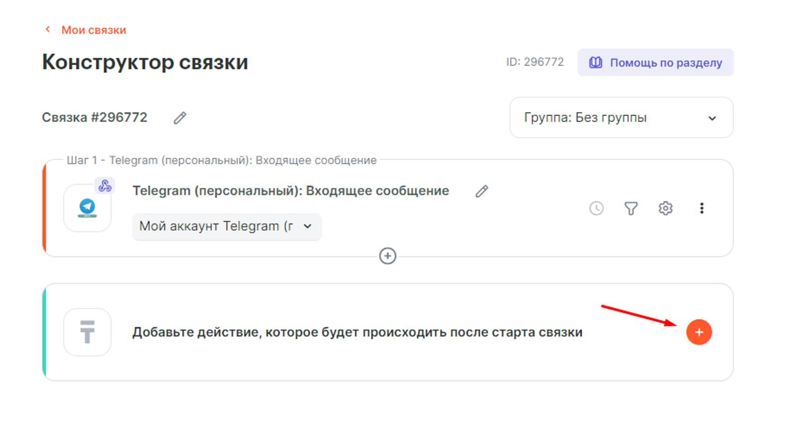
Task: Open the Мой аккаунт Telegram account dropdown
Action: coord(226,227)
